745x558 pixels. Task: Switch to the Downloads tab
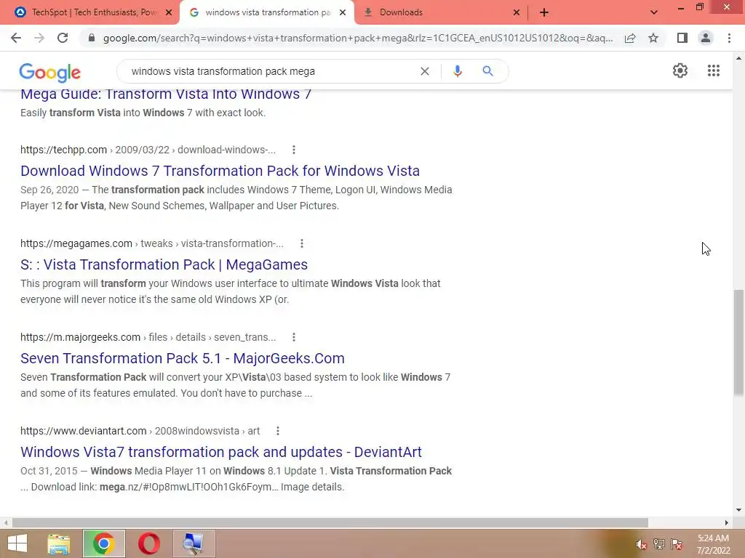tap(441, 12)
